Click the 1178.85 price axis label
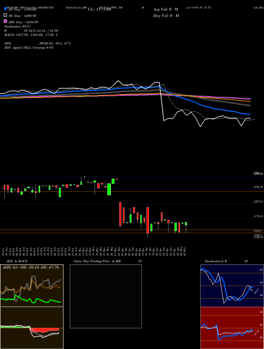Viewport: 264px width, 349px height. 258,216
